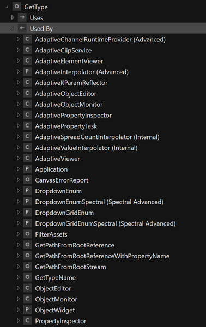Select the AdaptivePropertyTask item

66,126
